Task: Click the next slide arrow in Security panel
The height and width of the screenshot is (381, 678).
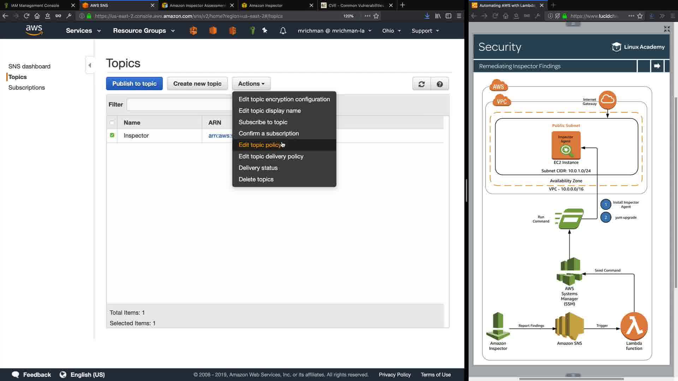Action: pyautogui.click(x=657, y=66)
